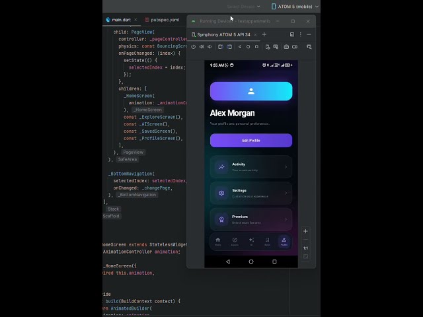Open Running Devices window view mode icon
The image size is (423, 317).
click(x=292, y=34)
